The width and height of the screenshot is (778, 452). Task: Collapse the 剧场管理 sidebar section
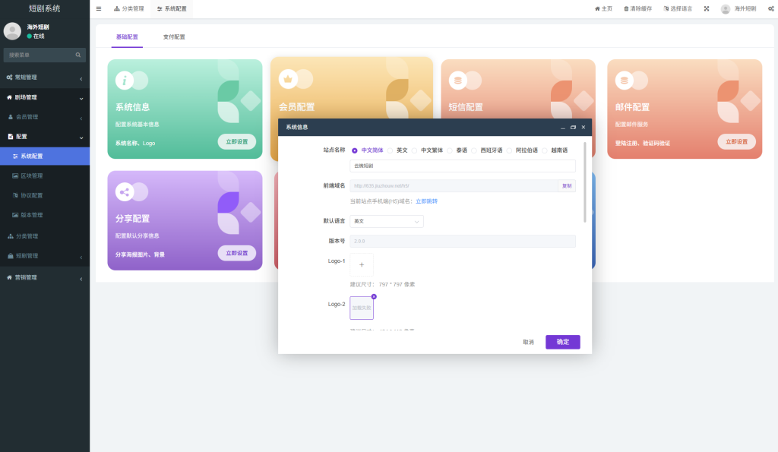pos(45,98)
